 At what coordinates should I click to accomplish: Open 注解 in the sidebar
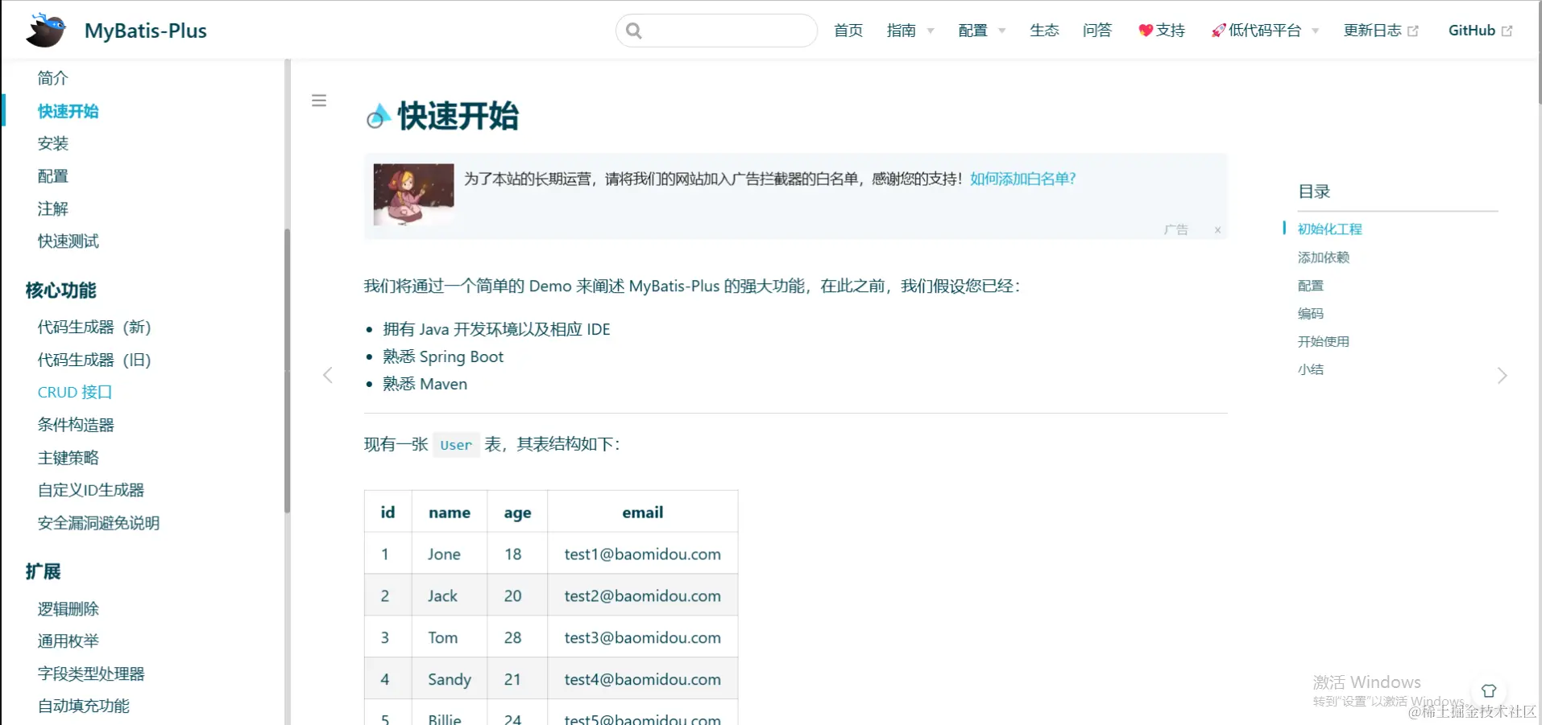(53, 208)
